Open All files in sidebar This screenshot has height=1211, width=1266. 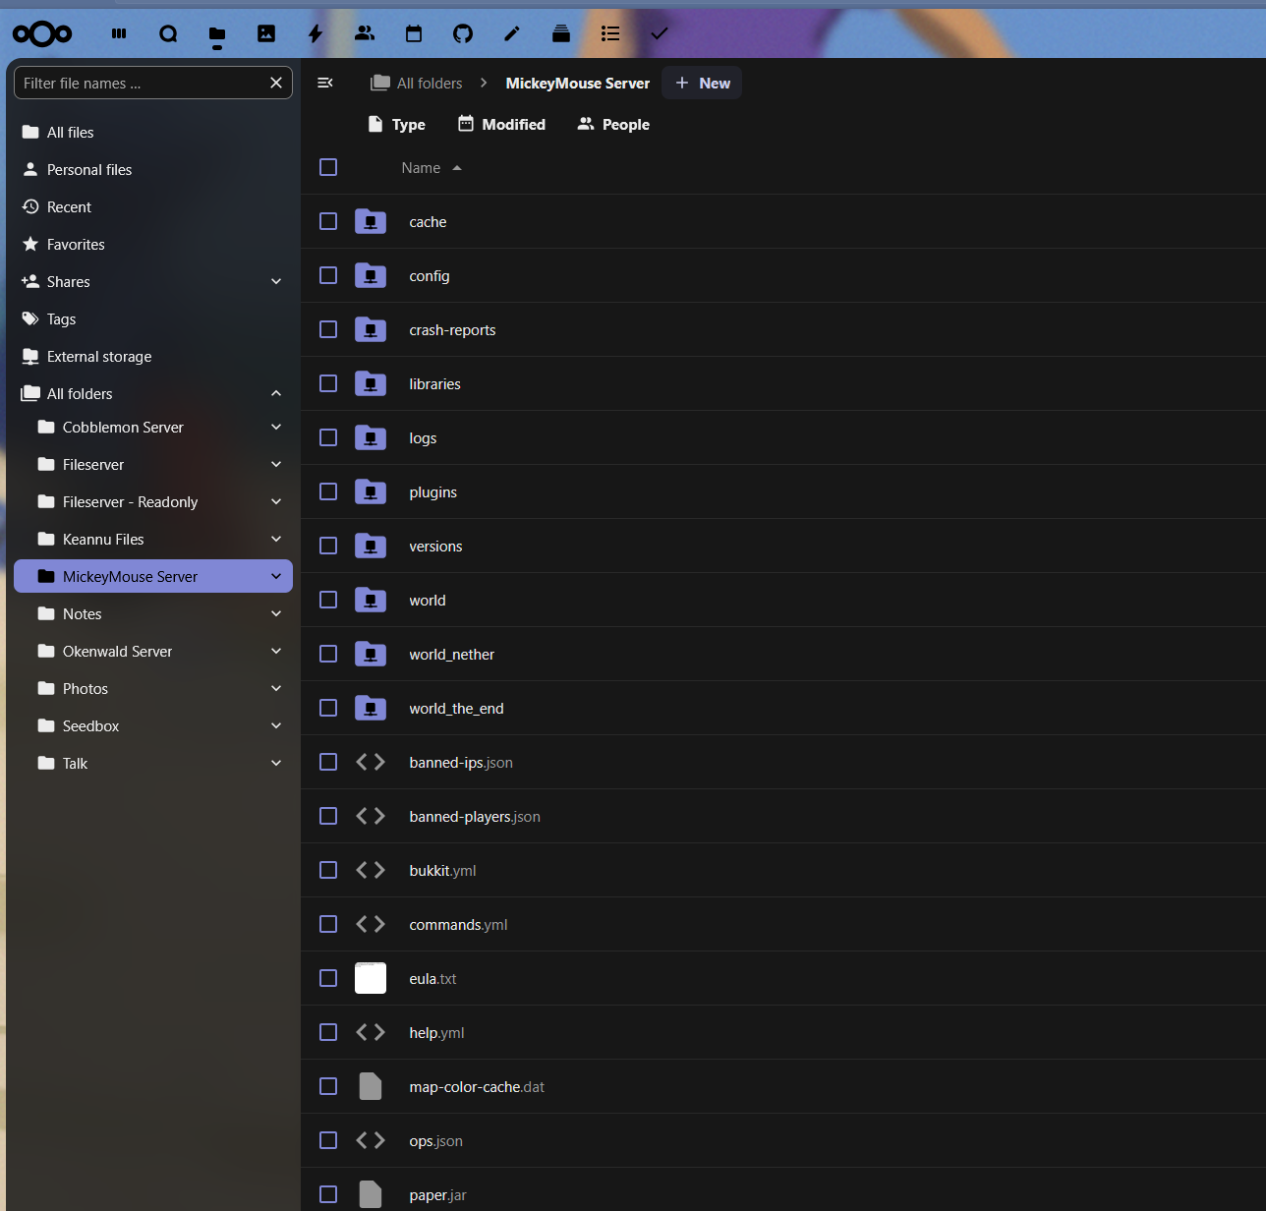[x=153, y=132]
